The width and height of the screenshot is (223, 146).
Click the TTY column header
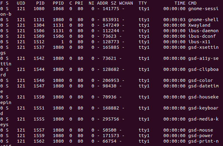click(143, 3)
